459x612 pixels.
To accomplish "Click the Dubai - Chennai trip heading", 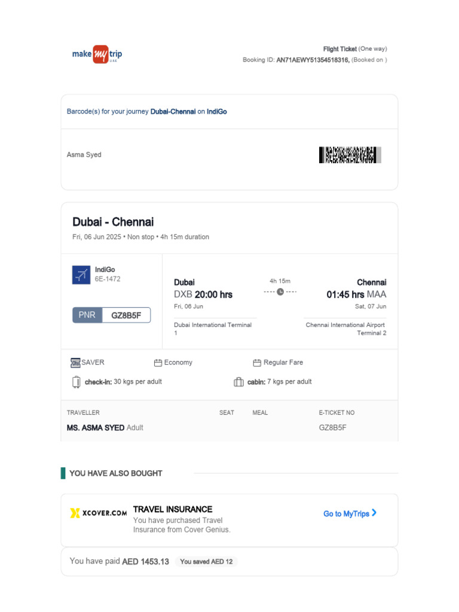I will [x=113, y=222].
